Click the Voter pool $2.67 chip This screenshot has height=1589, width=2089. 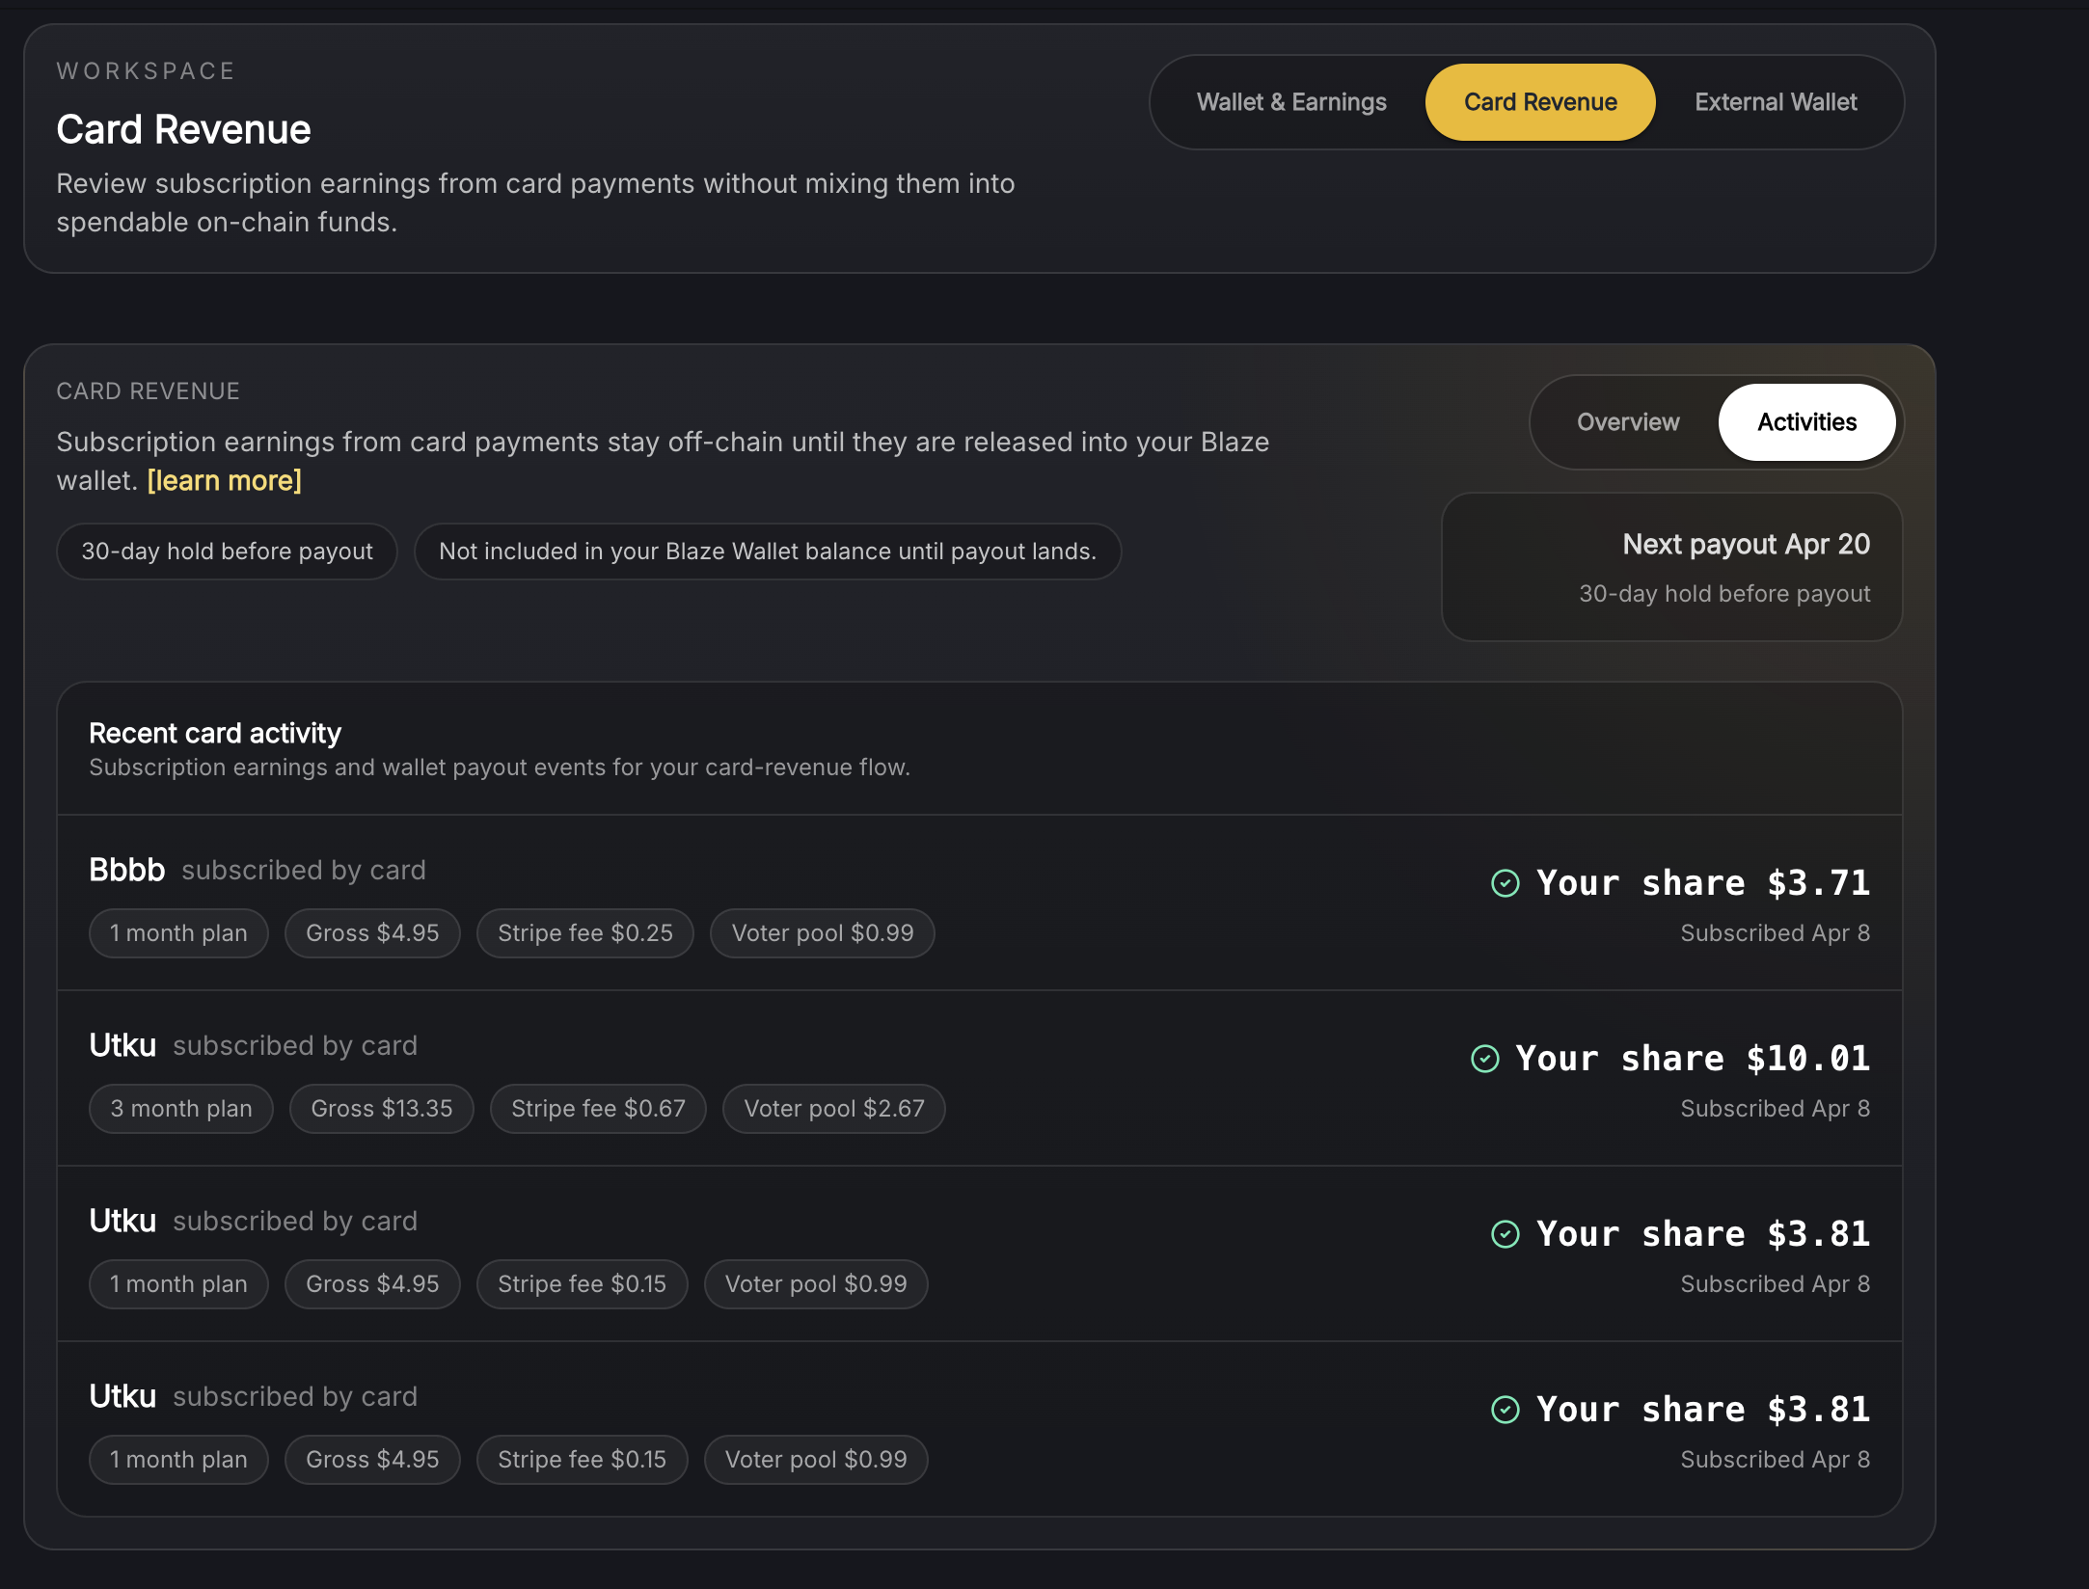coord(833,1109)
